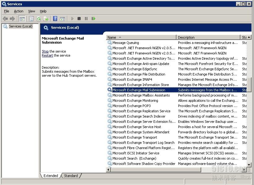The image size is (254, 185).
Task: Click the gear icon beside Microsoft Exchange POP3
Action: pos(110,106)
